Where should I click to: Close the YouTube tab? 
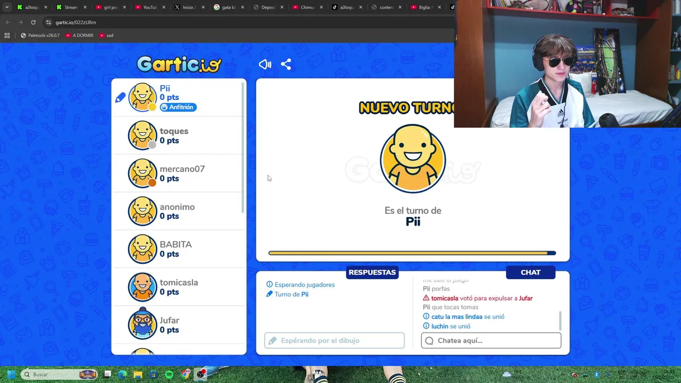click(x=164, y=7)
